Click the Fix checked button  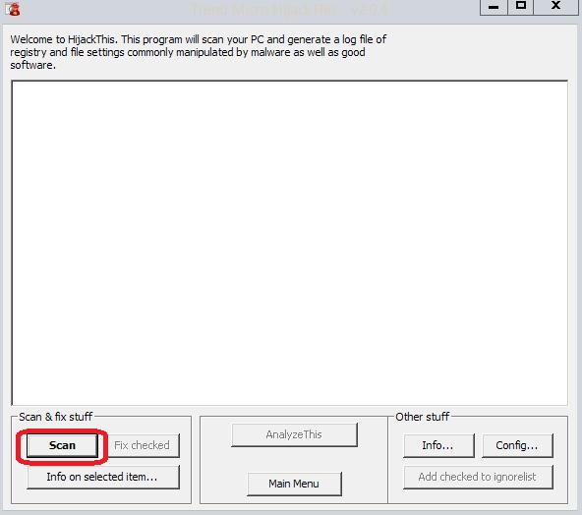[143, 445]
